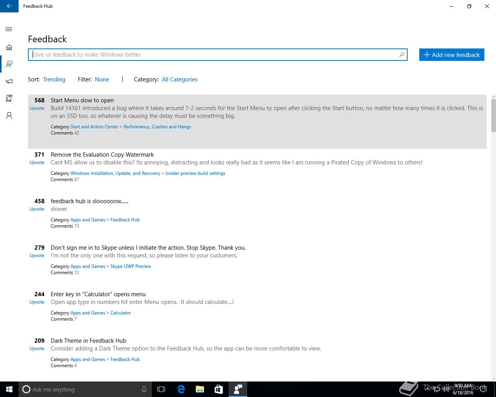Click 'Performance, Crashes and Hangs' link
This screenshot has width=496, height=397.
coord(157,127)
